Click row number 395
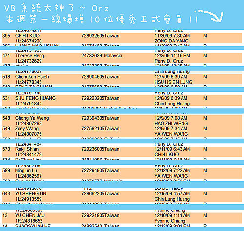This screenshot has height=231, width=244. [6, 36]
